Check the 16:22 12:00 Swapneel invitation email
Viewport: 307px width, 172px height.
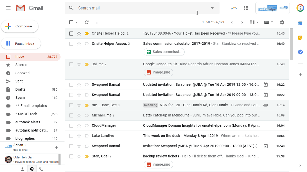pyautogui.click(x=71, y=85)
